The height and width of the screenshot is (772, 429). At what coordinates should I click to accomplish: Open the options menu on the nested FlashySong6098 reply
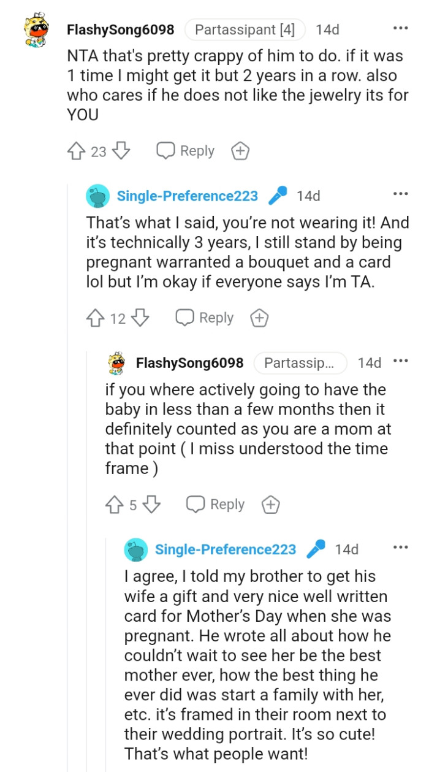[x=401, y=362]
